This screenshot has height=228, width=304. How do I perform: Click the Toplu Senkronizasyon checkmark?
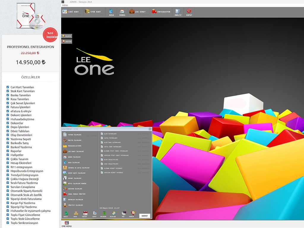pyautogui.click(x=8, y=223)
